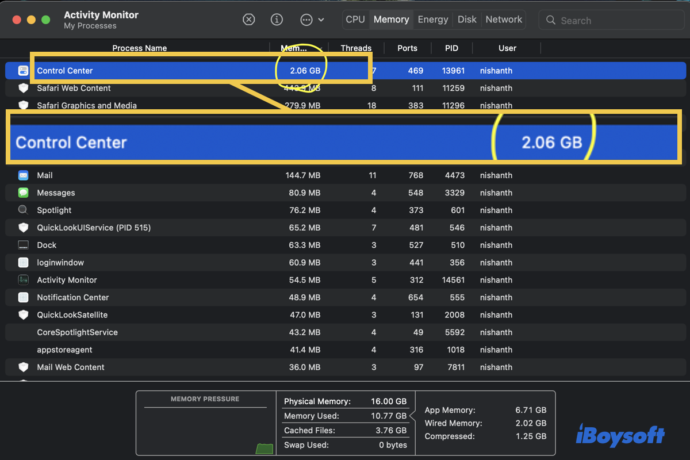Image resolution: width=690 pixels, height=460 pixels.
Task: Sort by Threads column header
Action: (x=356, y=48)
